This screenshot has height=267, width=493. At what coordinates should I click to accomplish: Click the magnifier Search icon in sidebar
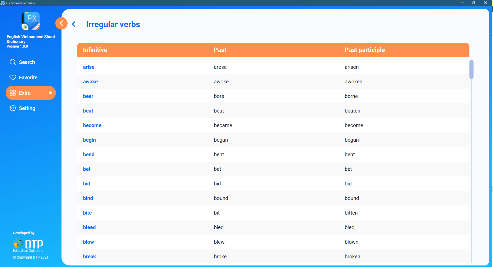pyautogui.click(x=13, y=62)
